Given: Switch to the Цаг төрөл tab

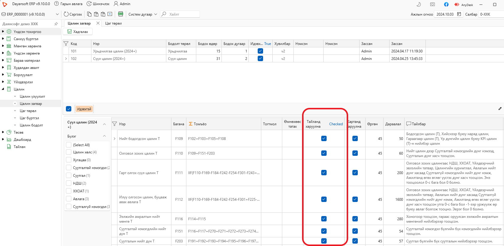Looking at the screenshot, I should (113, 23).
